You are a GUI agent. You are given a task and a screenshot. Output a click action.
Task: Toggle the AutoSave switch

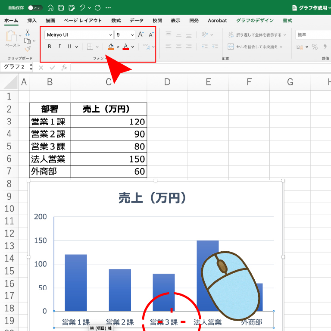coord(35,8)
